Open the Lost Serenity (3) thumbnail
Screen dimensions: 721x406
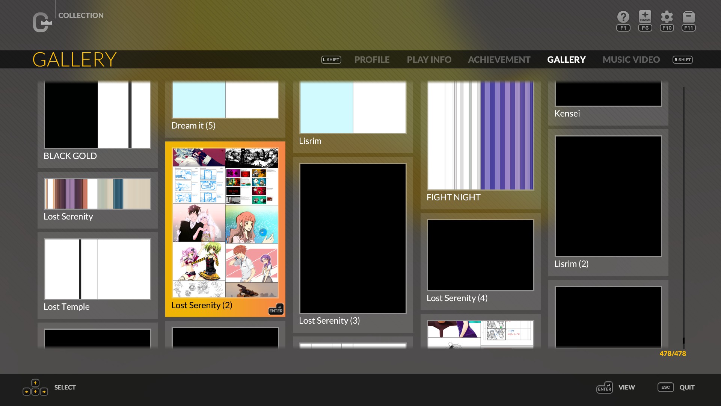(x=353, y=238)
